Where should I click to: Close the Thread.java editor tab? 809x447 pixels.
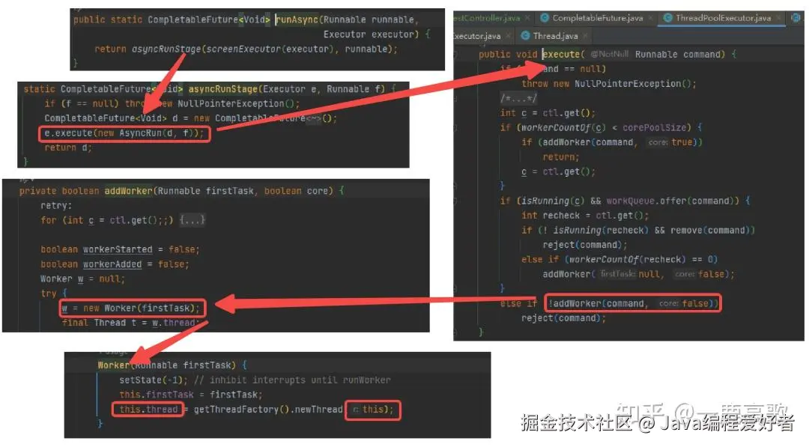coord(585,36)
